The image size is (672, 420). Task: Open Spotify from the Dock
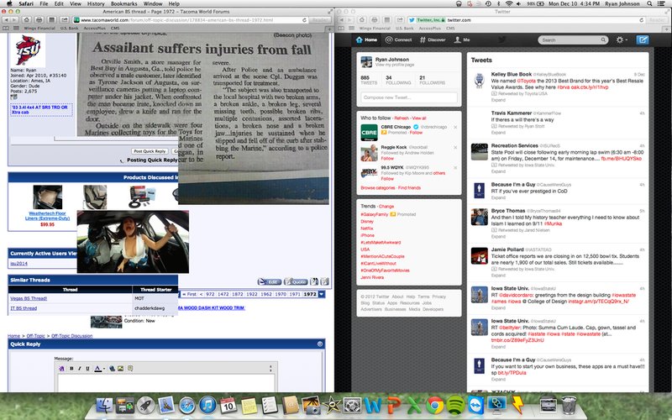tap(455, 405)
